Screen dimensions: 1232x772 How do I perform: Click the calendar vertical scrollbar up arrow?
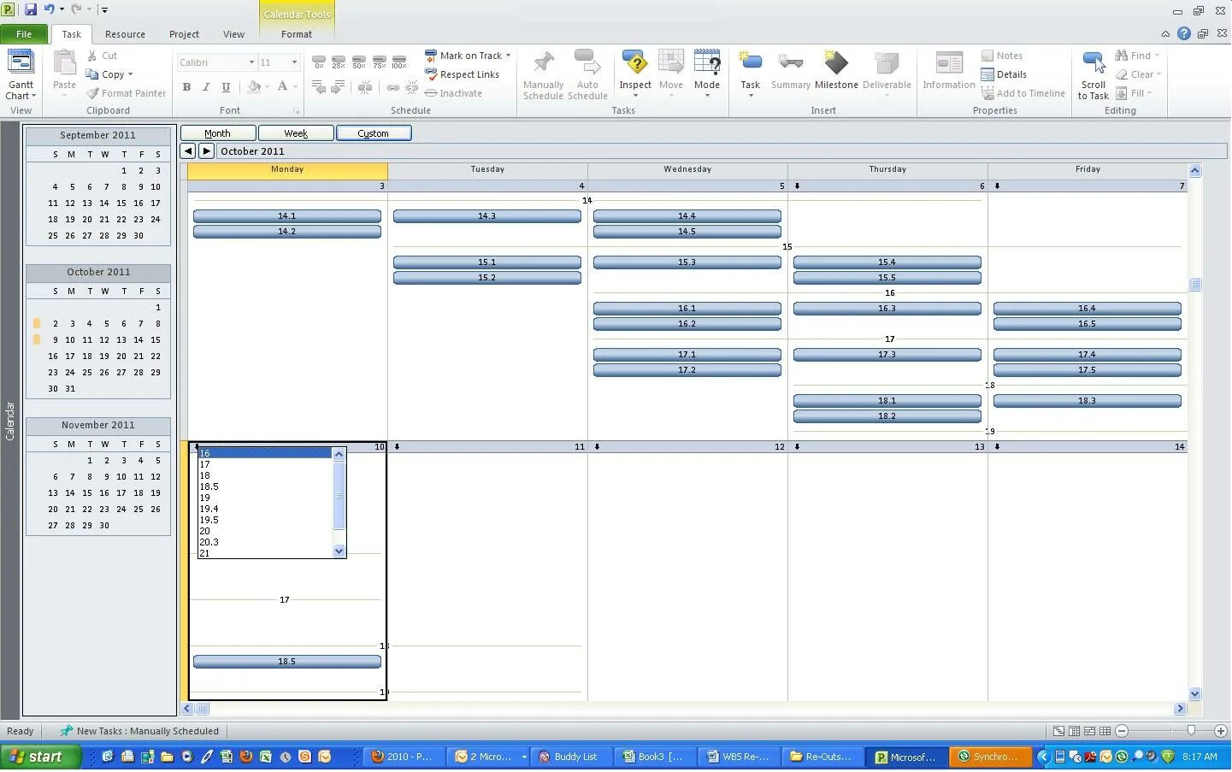1194,171
